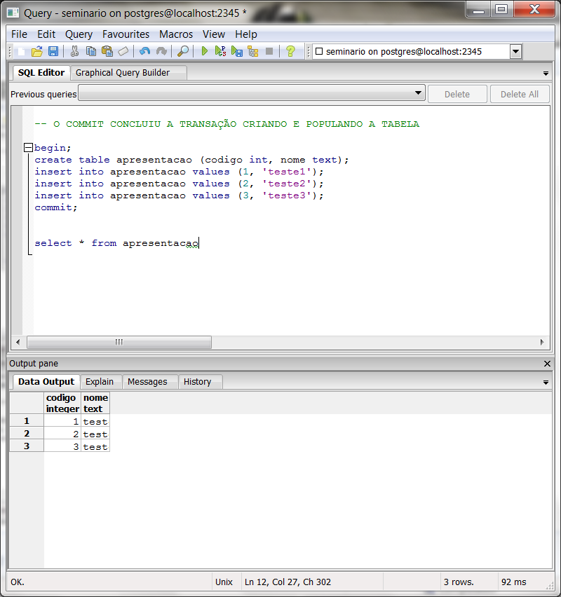Copy selection using the Copy icon
This screenshot has height=597, width=561.
pos(90,51)
